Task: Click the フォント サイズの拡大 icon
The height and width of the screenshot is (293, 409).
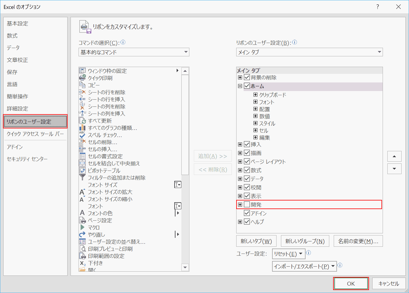Action: 82,192
